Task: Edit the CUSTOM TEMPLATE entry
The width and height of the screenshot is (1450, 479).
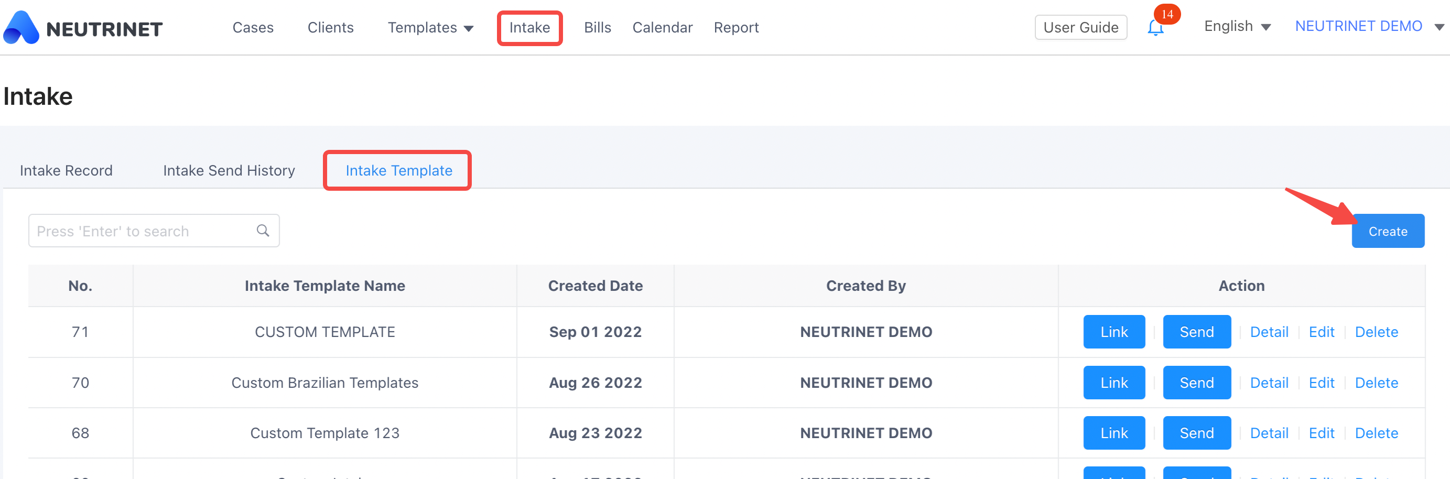Action: click(1321, 332)
